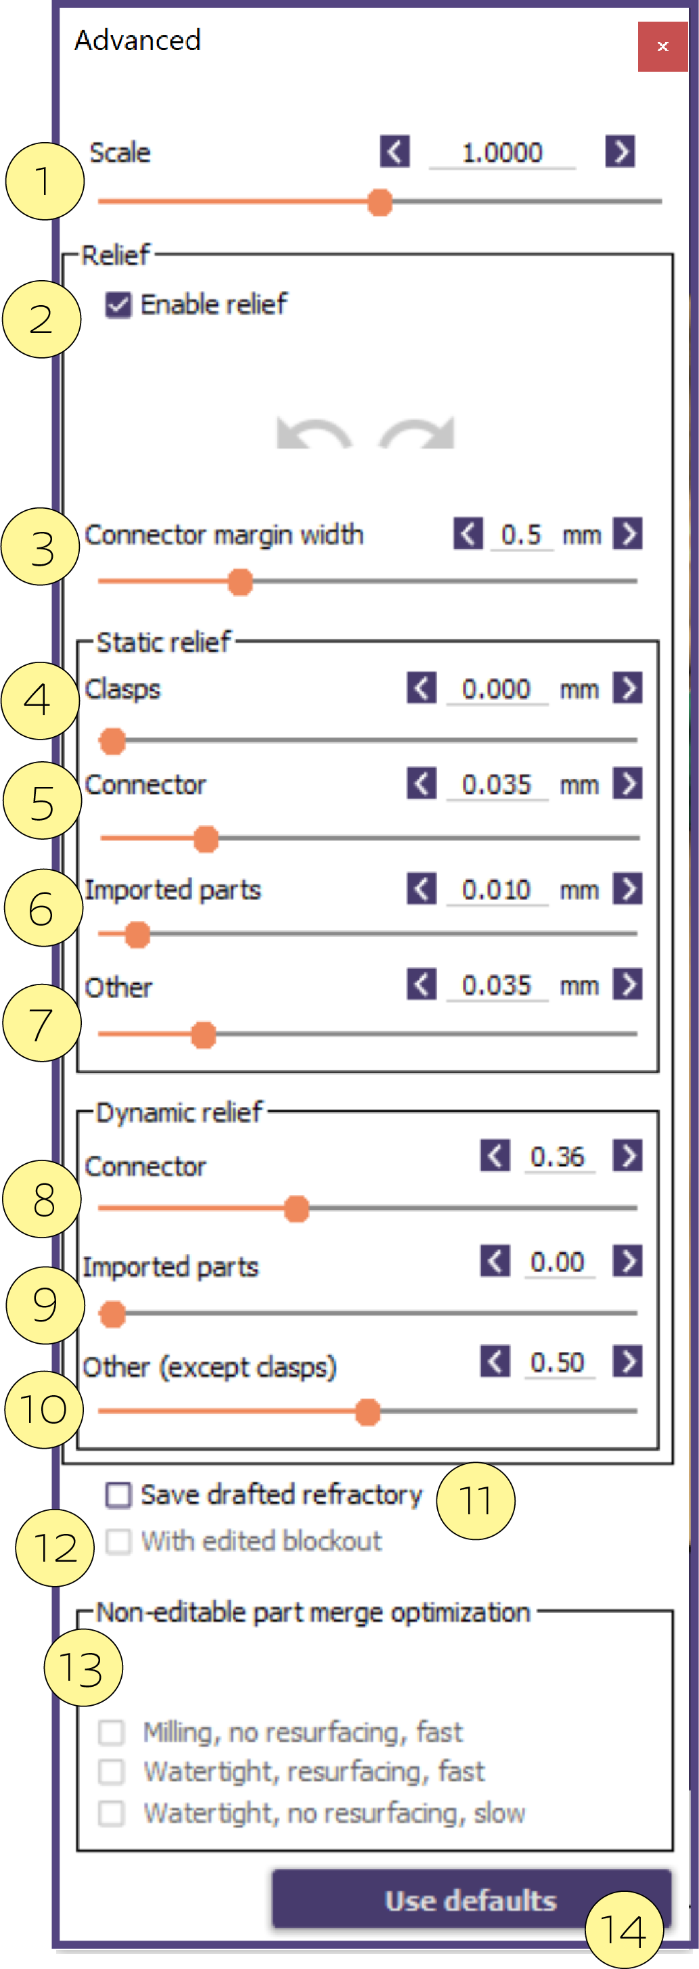Click the Scale value input field
699x1969 pixels.
[x=503, y=153]
